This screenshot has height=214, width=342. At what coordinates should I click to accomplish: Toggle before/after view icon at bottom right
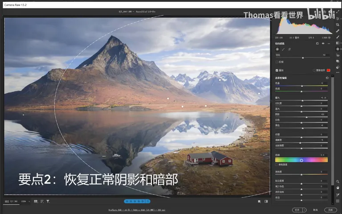click(266, 202)
